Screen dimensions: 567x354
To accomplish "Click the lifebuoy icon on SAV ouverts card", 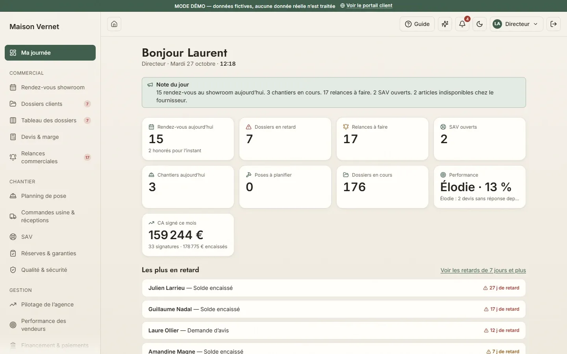I will tap(443, 127).
